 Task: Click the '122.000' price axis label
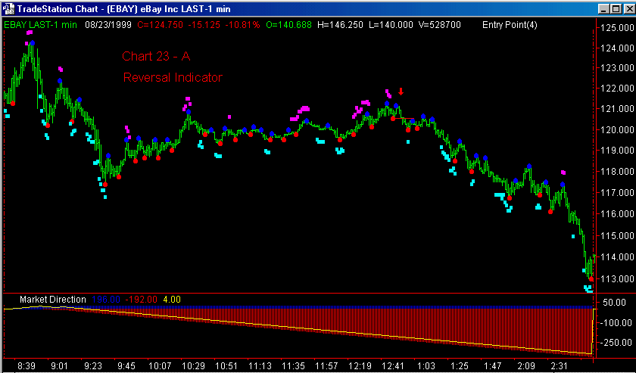(617, 89)
